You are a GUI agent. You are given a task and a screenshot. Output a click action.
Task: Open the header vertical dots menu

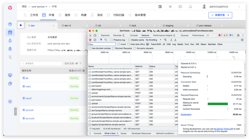(239, 7)
